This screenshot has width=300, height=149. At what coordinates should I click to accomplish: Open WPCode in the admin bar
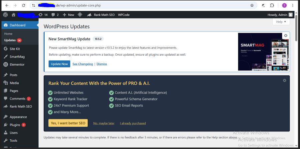point(124,15)
